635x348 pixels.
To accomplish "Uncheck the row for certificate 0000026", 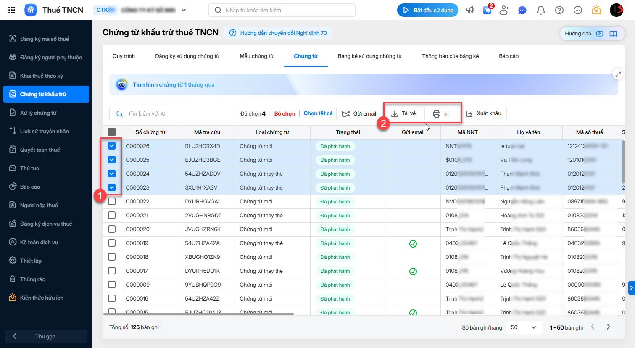I will pos(112,146).
